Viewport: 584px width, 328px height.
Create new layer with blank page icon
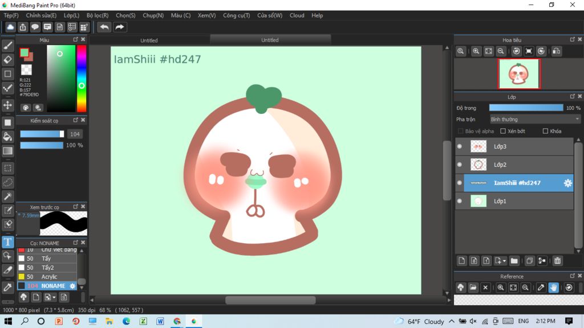pyautogui.click(x=461, y=261)
